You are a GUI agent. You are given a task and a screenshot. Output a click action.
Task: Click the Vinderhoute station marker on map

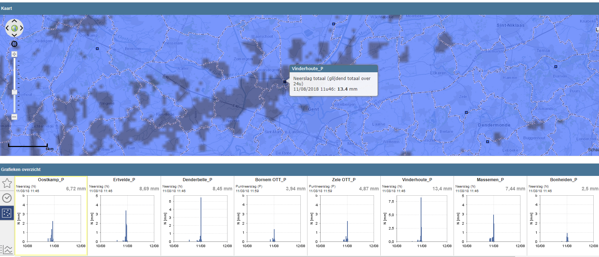[x=285, y=81]
